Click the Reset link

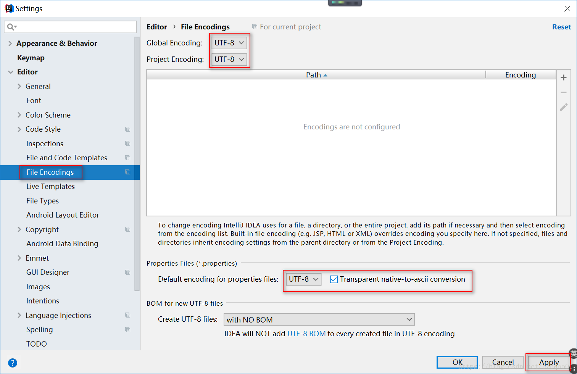(561, 27)
